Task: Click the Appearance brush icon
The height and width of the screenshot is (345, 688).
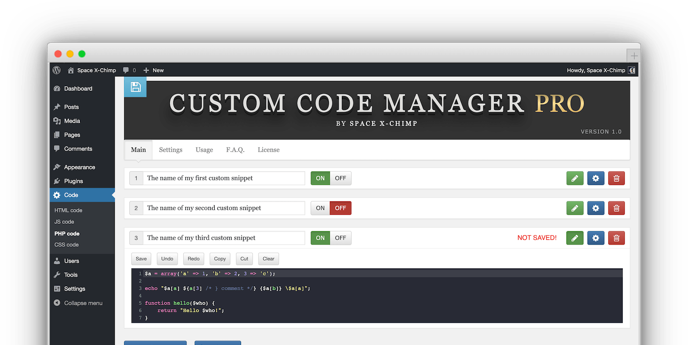Action: [x=57, y=167]
